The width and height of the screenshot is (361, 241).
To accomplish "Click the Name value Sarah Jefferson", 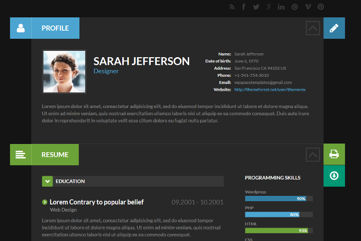I will [x=249, y=54].
